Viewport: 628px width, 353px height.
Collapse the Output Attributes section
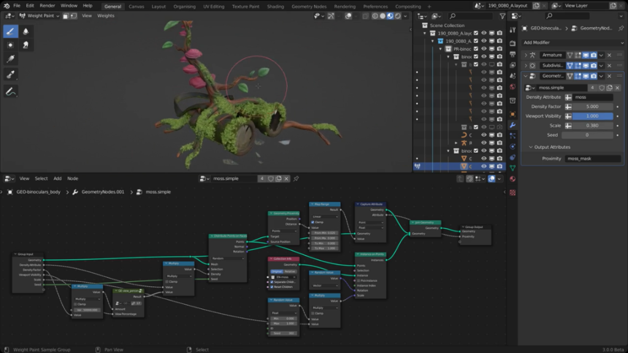coord(550,146)
